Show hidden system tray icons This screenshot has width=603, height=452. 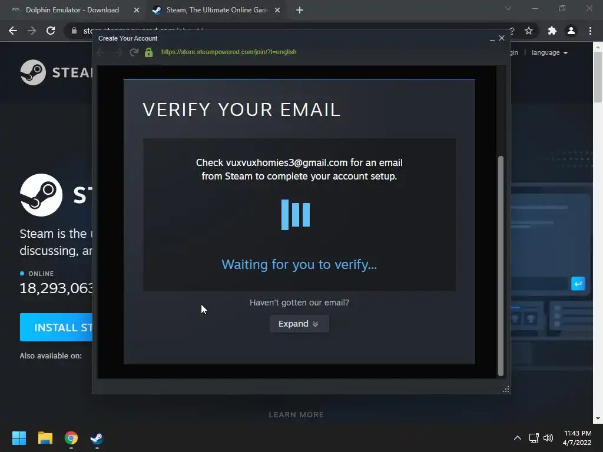[518, 438]
